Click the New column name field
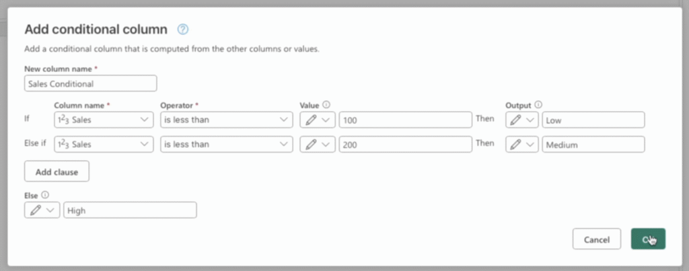The height and width of the screenshot is (271, 689). click(90, 83)
